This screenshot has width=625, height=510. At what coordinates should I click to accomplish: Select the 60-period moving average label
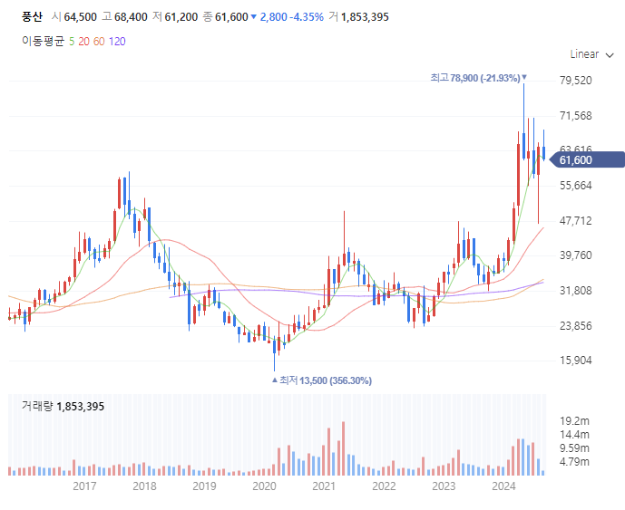[x=99, y=42]
